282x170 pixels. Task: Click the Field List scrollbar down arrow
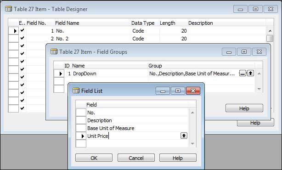tap(192, 143)
